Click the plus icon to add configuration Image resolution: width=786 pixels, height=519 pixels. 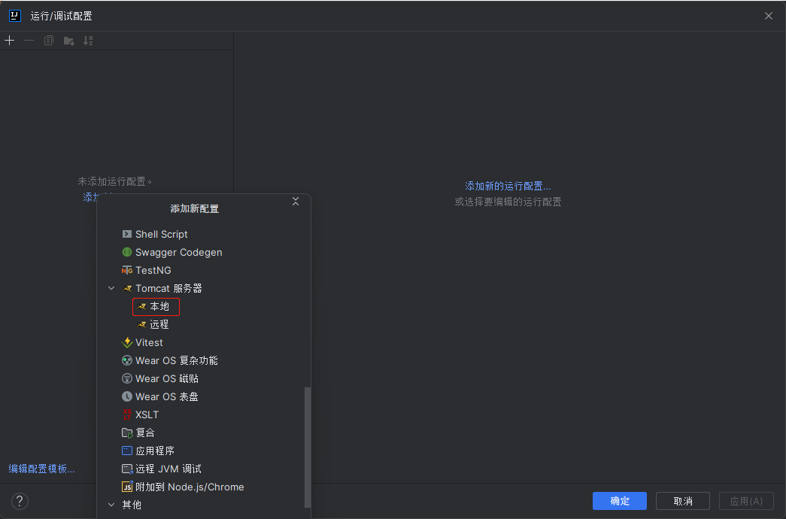(10, 41)
